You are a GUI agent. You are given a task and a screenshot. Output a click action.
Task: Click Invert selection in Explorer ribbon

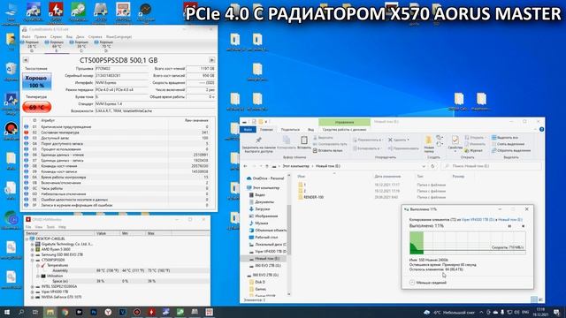(x=511, y=150)
